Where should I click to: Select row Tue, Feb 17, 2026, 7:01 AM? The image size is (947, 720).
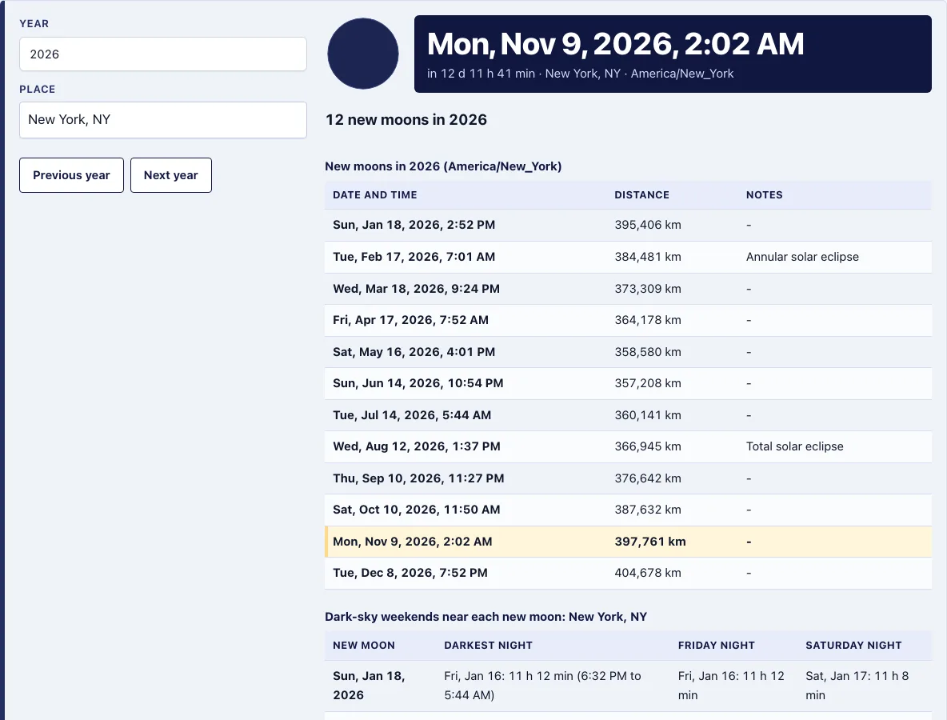(628, 257)
